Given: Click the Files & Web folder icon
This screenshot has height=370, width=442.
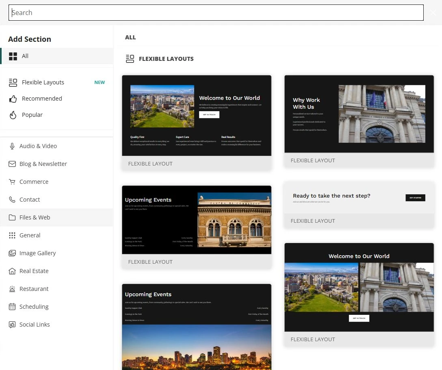Looking at the screenshot, I should (12, 217).
